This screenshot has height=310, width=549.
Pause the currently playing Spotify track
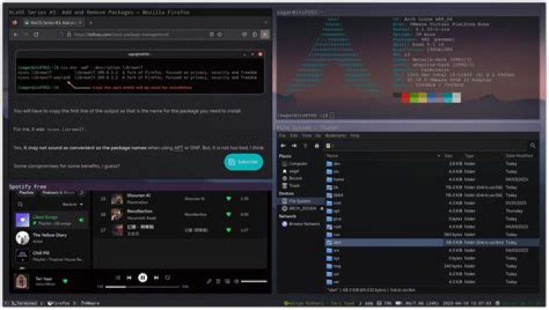pos(143,278)
